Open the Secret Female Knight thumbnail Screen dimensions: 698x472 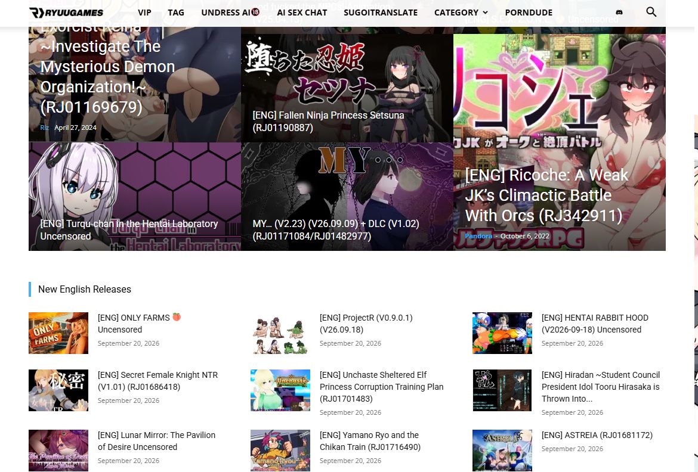click(58, 390)
